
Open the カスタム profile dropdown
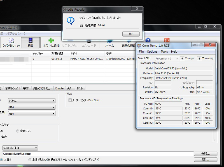(32, 101)
